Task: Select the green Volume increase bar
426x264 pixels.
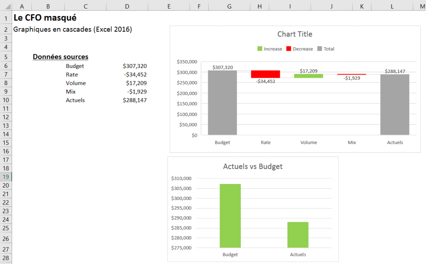Action: pyautogui.click(x=308, y=75)
